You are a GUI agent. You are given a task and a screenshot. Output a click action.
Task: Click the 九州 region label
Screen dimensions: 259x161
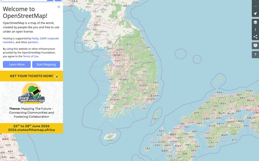coord(185,154)
